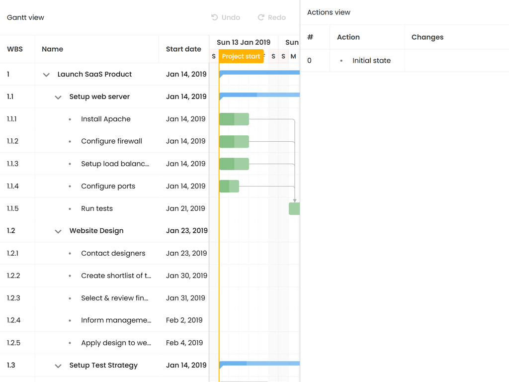Click the Inform management task name
Viewport: 509px width, 382px height.
click(116, 320)
